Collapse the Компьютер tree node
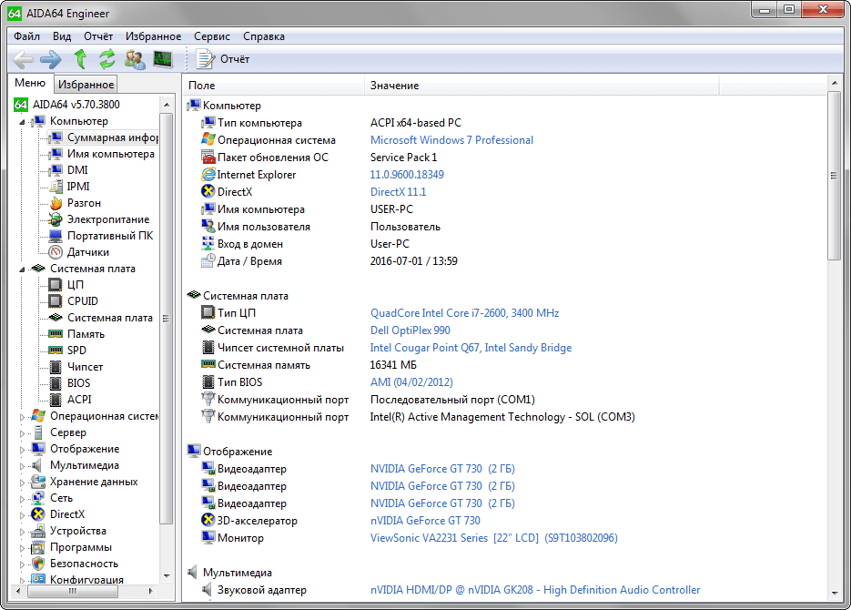 point(24,121)
